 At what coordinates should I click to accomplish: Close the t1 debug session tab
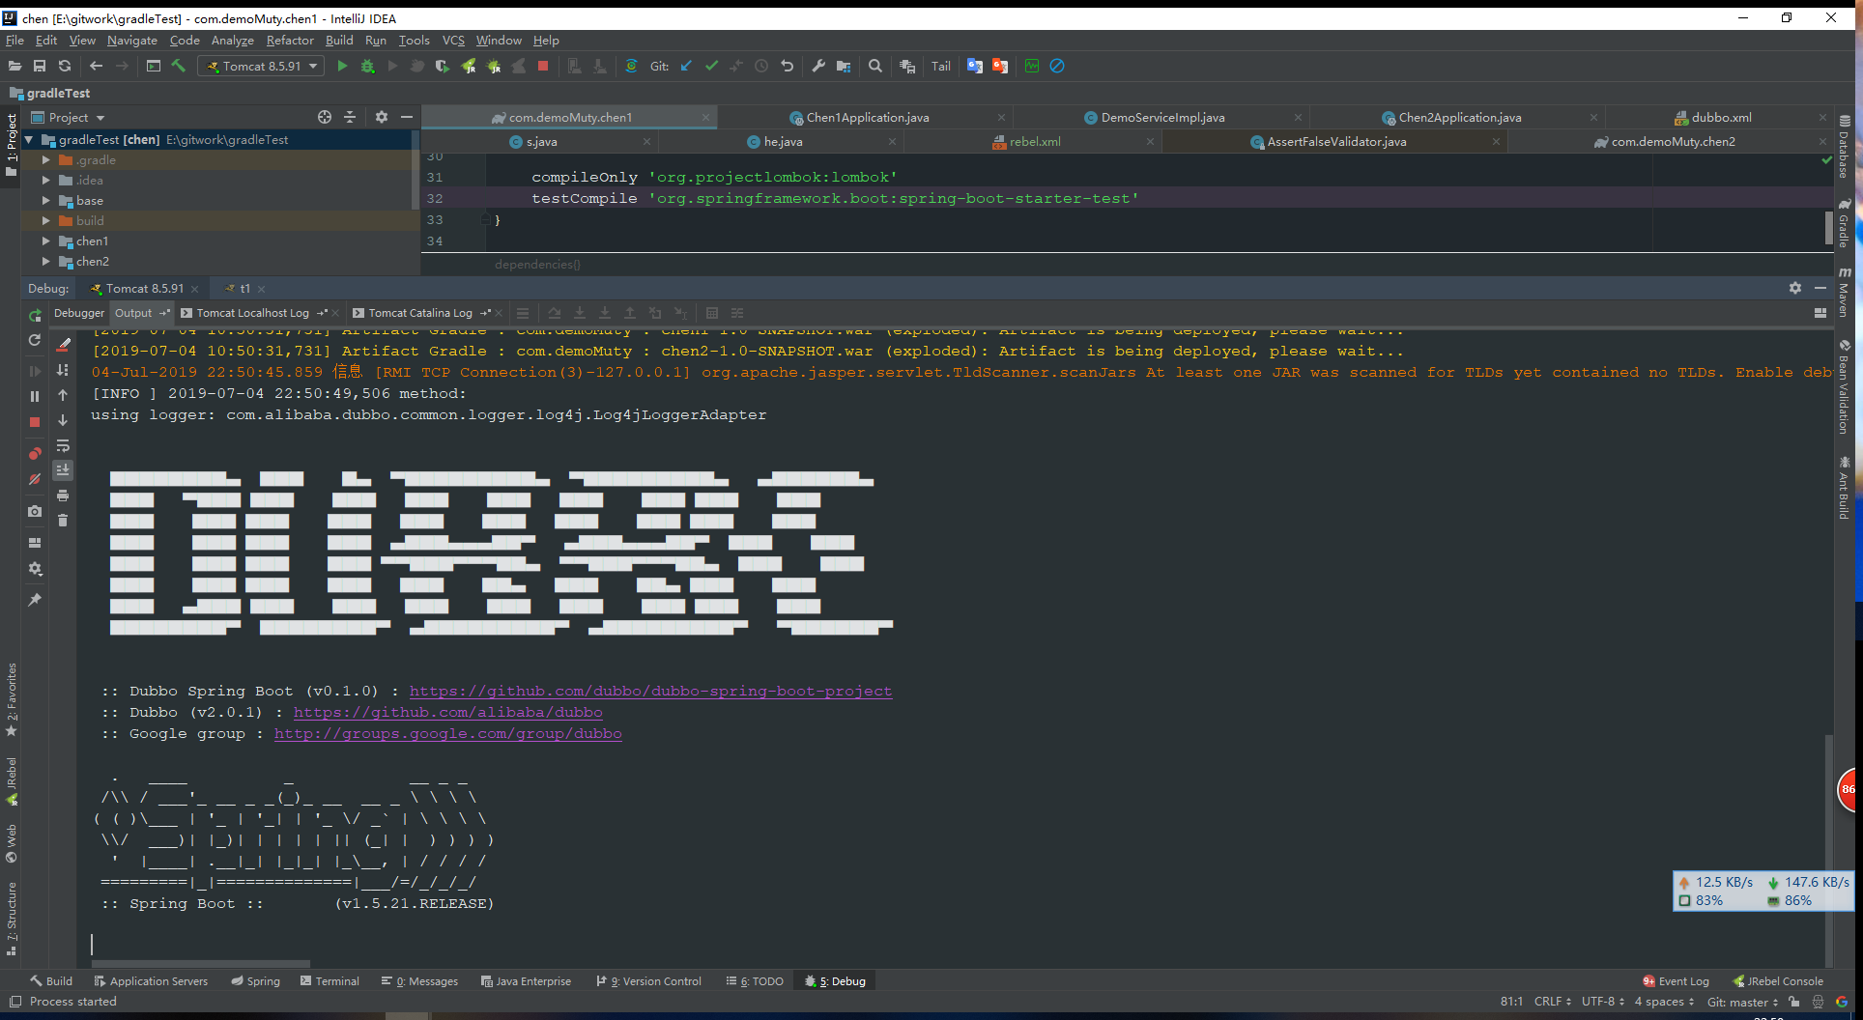tap(262, 289)
